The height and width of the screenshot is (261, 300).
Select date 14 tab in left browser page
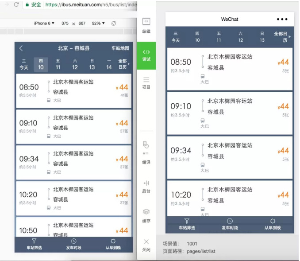pos(109,65)
